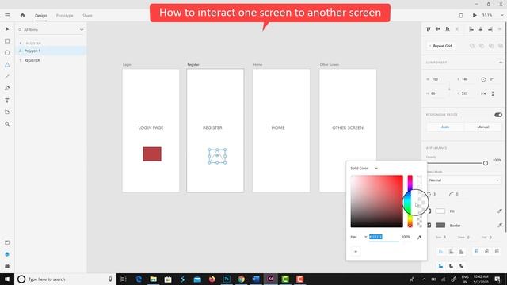Click the Repeat Grid button
Screen dimensions: 507x285
[x=440, y=46]
